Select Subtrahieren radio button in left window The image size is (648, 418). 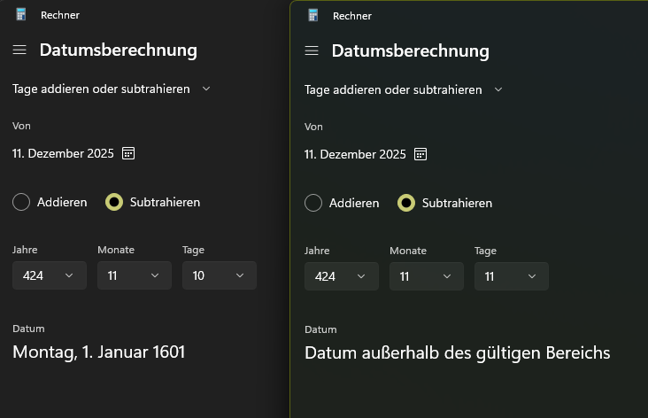click(114, 202)
